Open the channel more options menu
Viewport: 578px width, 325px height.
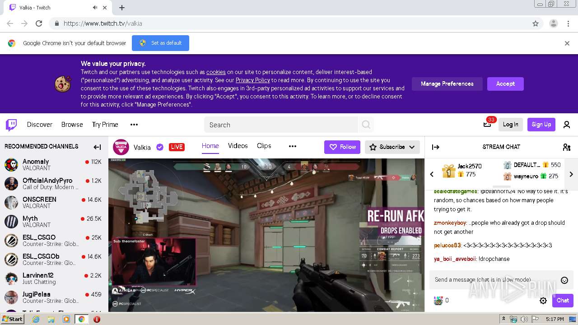pyautogui.click(x=293, y=146)
